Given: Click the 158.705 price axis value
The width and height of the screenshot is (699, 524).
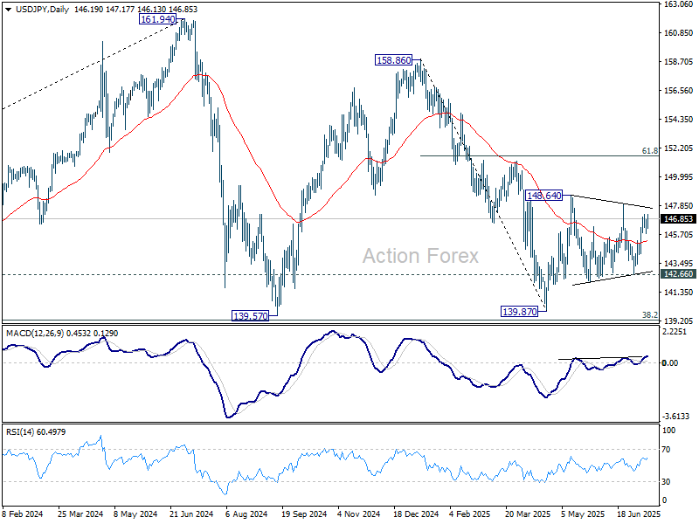Looking at the screenshot, I should [x=678, y=62].
